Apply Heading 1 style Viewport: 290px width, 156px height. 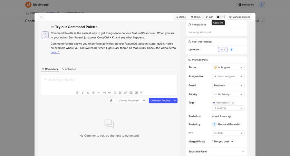99,93
